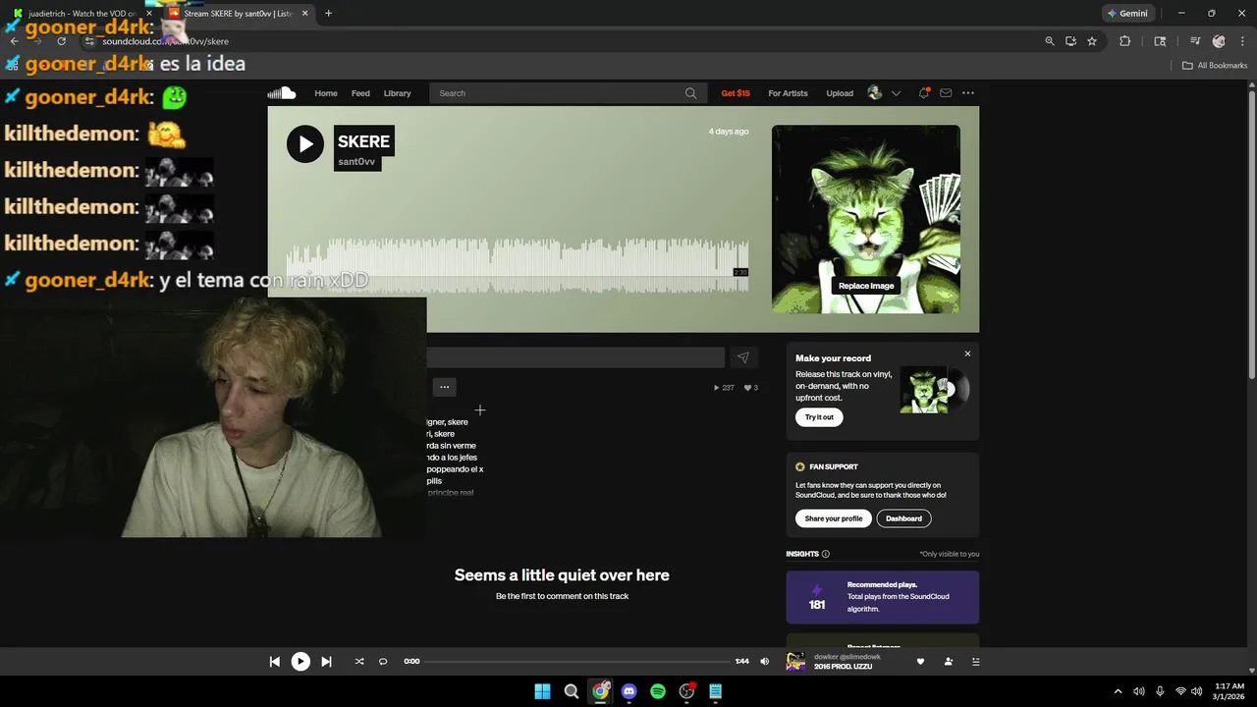This screenshot has width=1257, height=707.
Task: Open the Chrome extensions puzzle icon
Action: (1125, 41)
